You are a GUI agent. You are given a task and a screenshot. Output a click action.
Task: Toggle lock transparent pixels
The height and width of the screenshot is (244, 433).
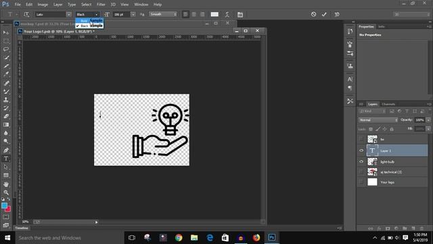tap(371, 129)
